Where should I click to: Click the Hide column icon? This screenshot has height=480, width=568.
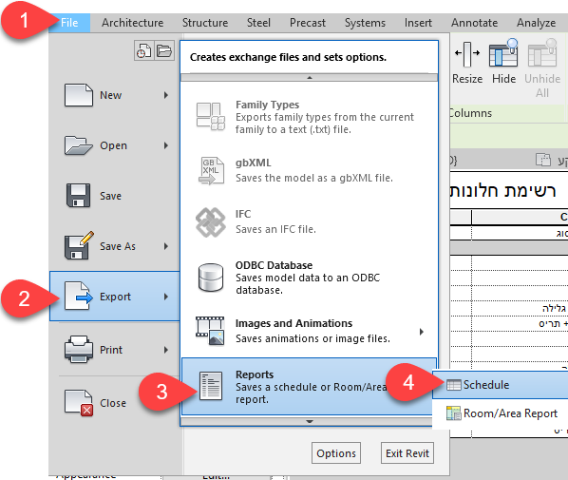[x=503, y=53]
